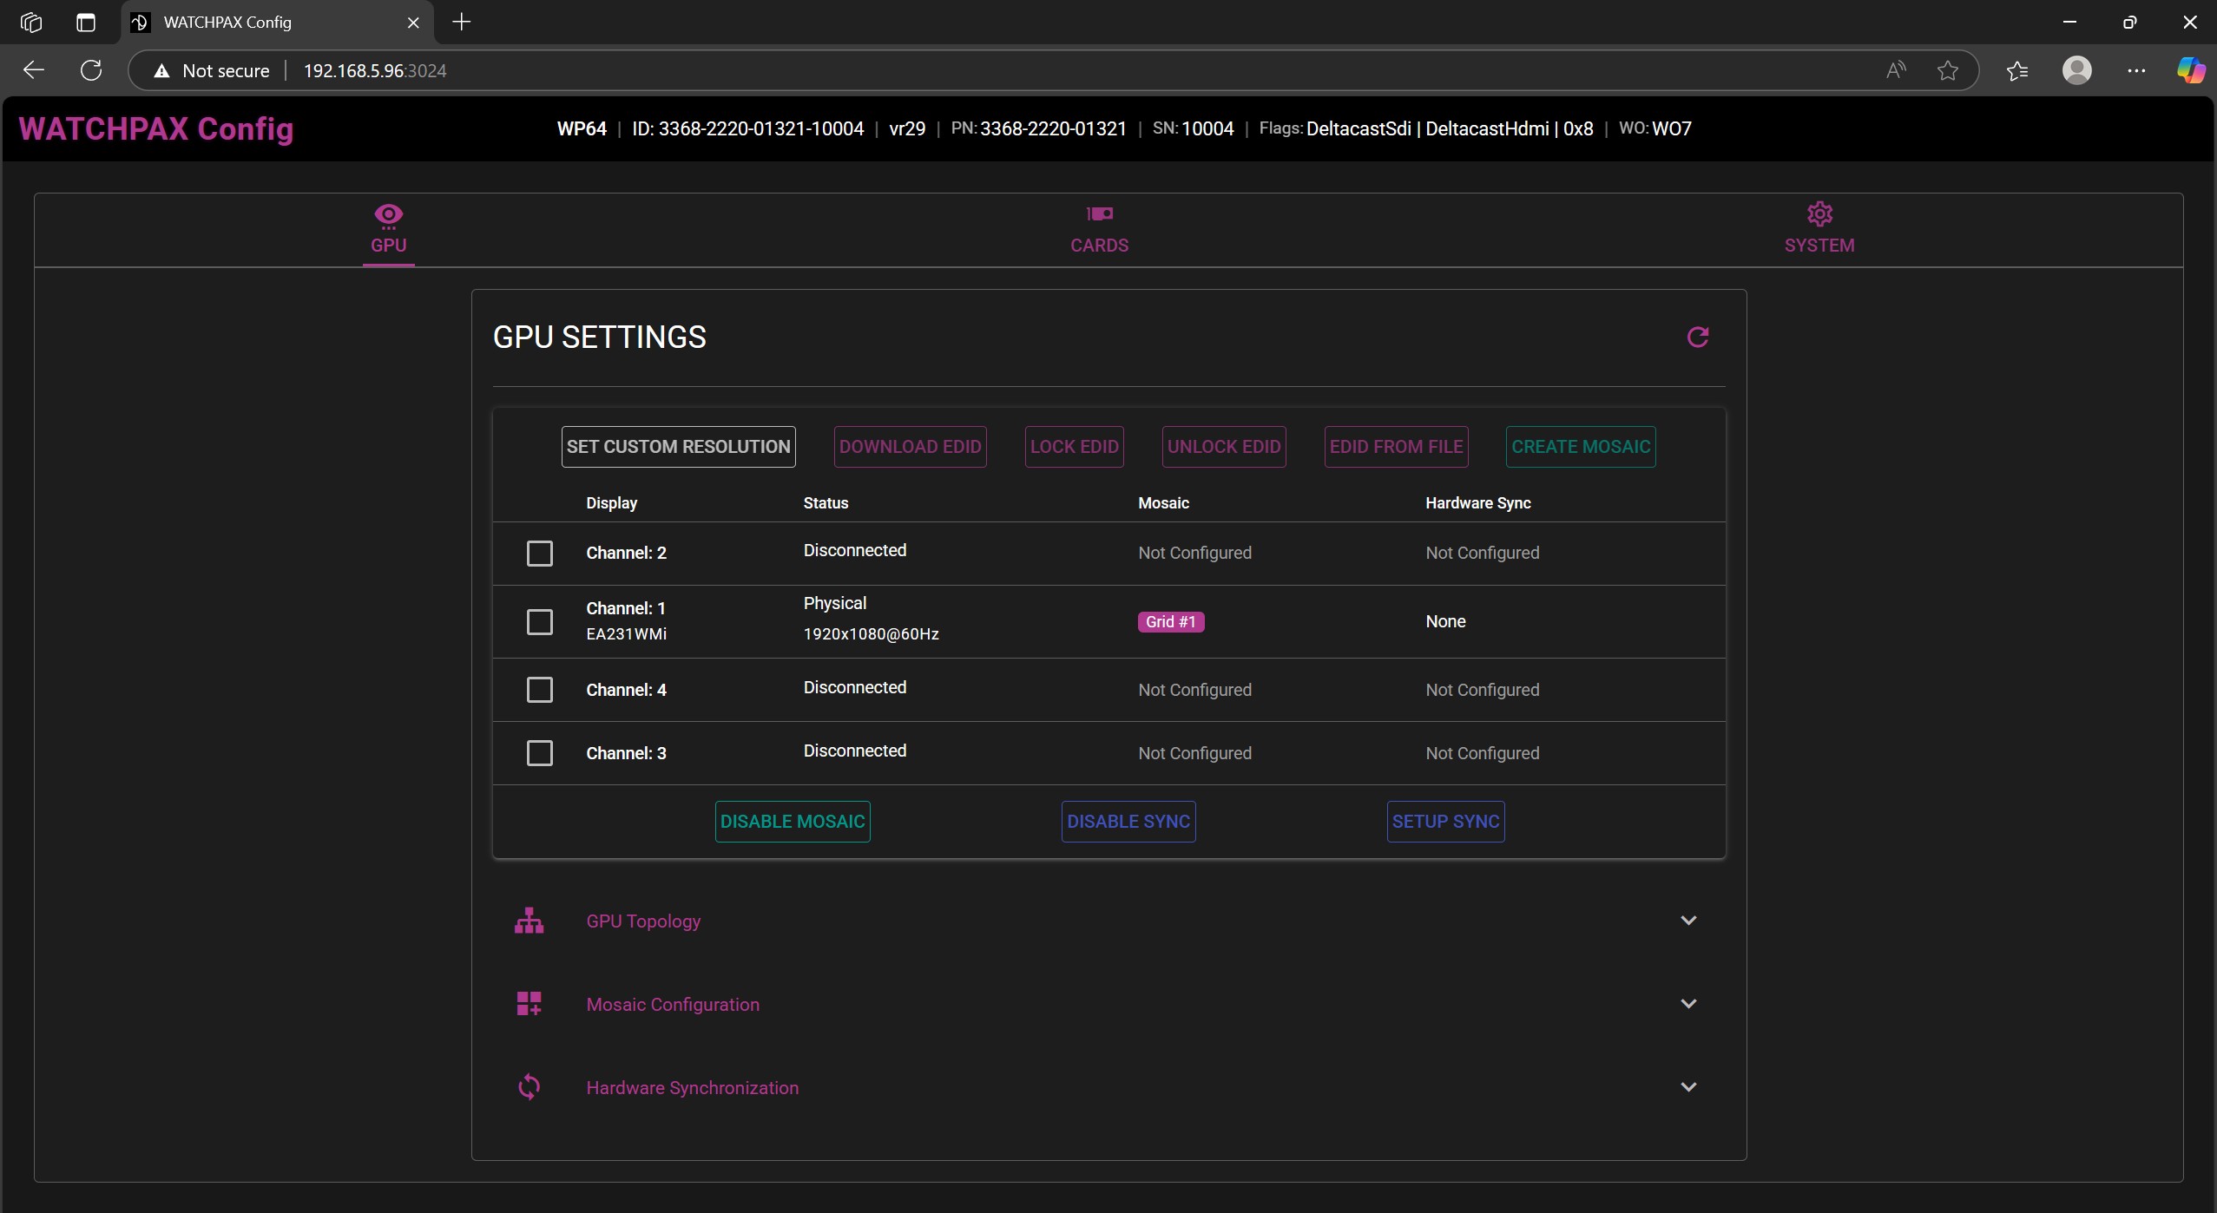This screenshot has height=1213, width=2217.
Task: Expand the Mosaic Configuration section
Action: click(1689, 1003)
